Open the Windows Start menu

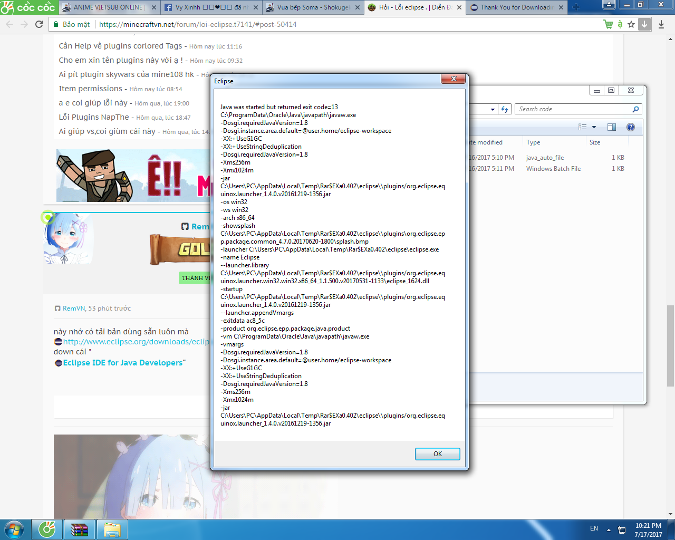point(14,529)
